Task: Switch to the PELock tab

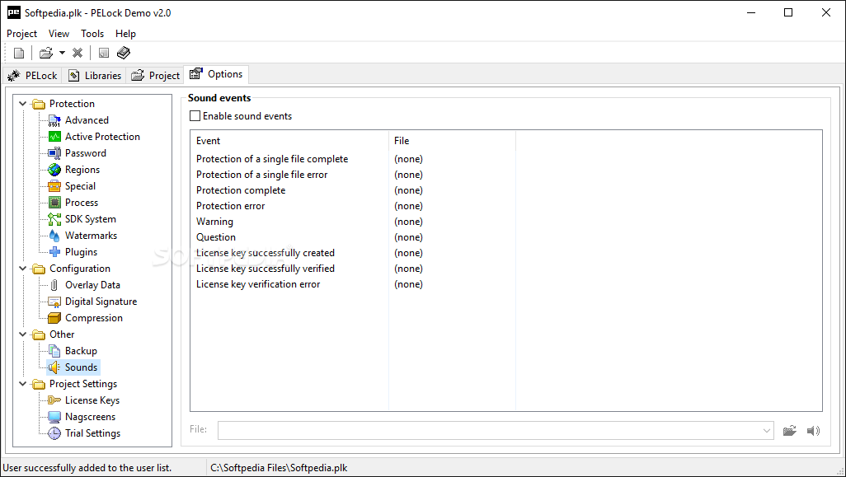Action: coord(32,76)
